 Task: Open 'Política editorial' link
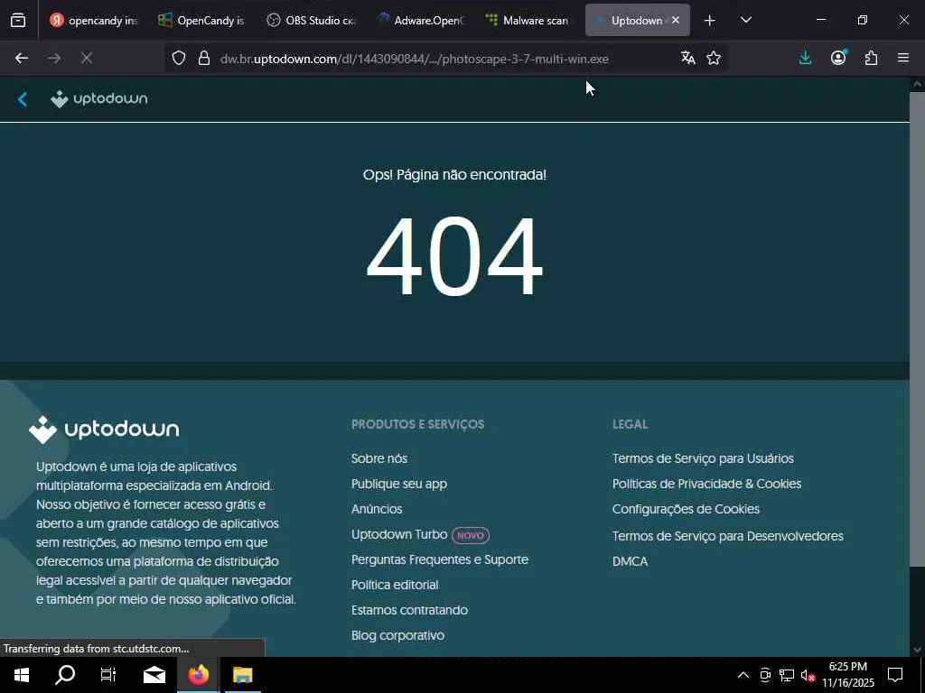[396, 585]
